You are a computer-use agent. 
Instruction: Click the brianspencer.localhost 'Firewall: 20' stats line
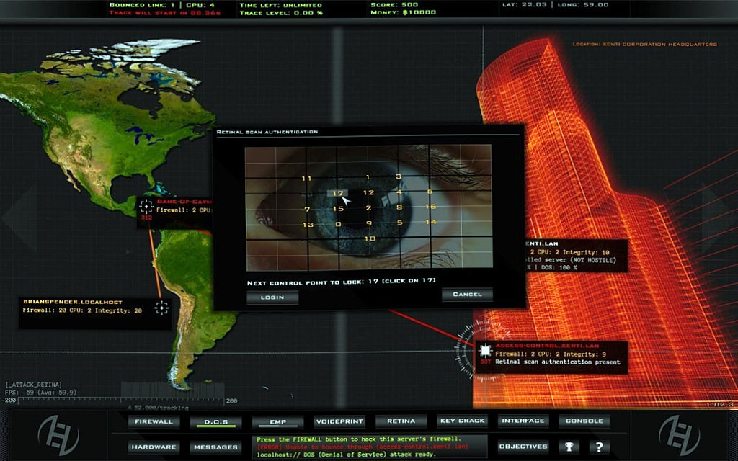(82, 310)
